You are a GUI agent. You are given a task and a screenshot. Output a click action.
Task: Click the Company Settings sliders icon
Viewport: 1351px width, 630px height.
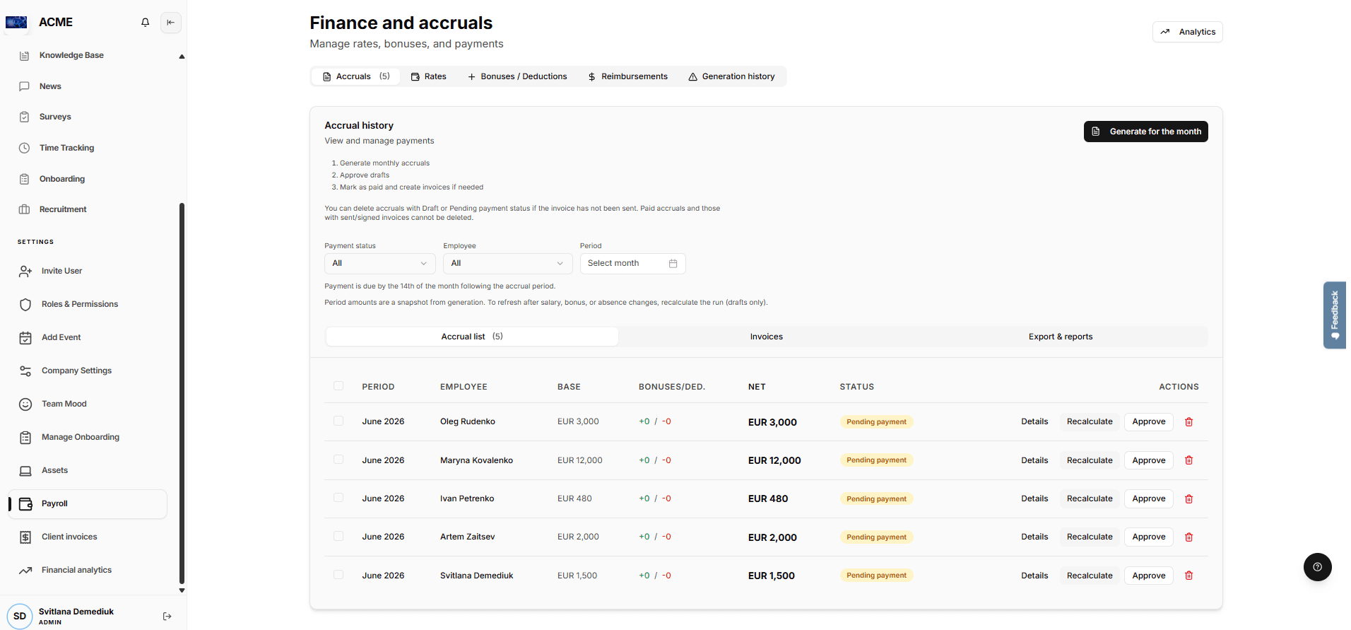pyautogui.click(x=25, y=371)
